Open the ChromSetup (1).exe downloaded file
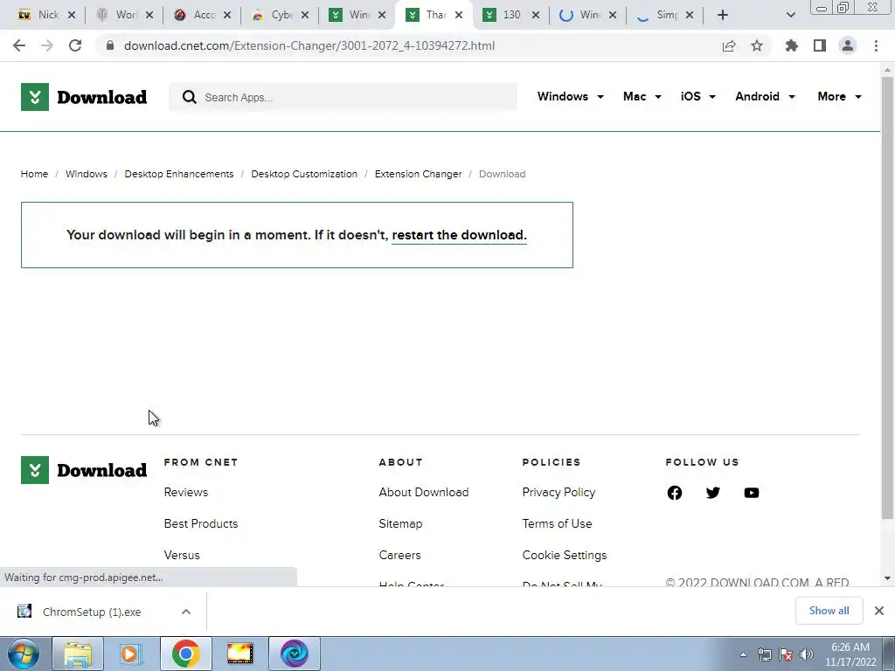The width and height of the screenshot is (895, 671). (92, 612)
